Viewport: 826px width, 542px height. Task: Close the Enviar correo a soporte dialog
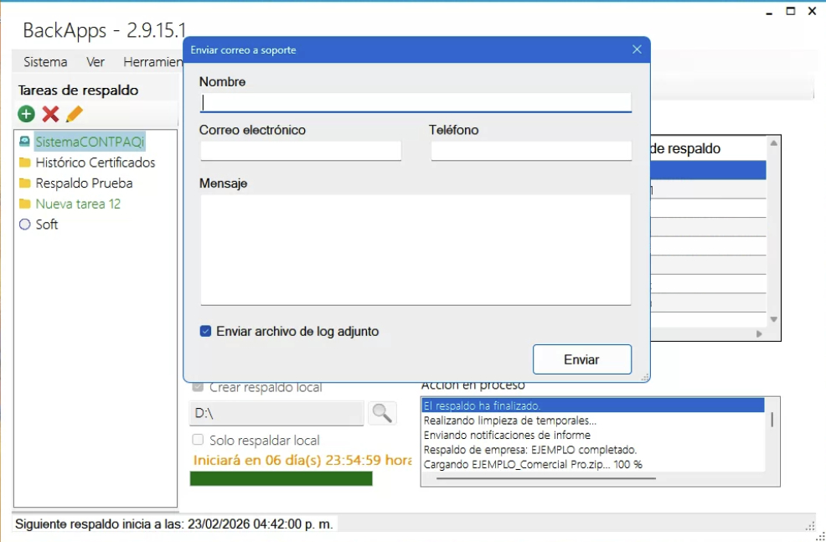click(x=637, y=49)
